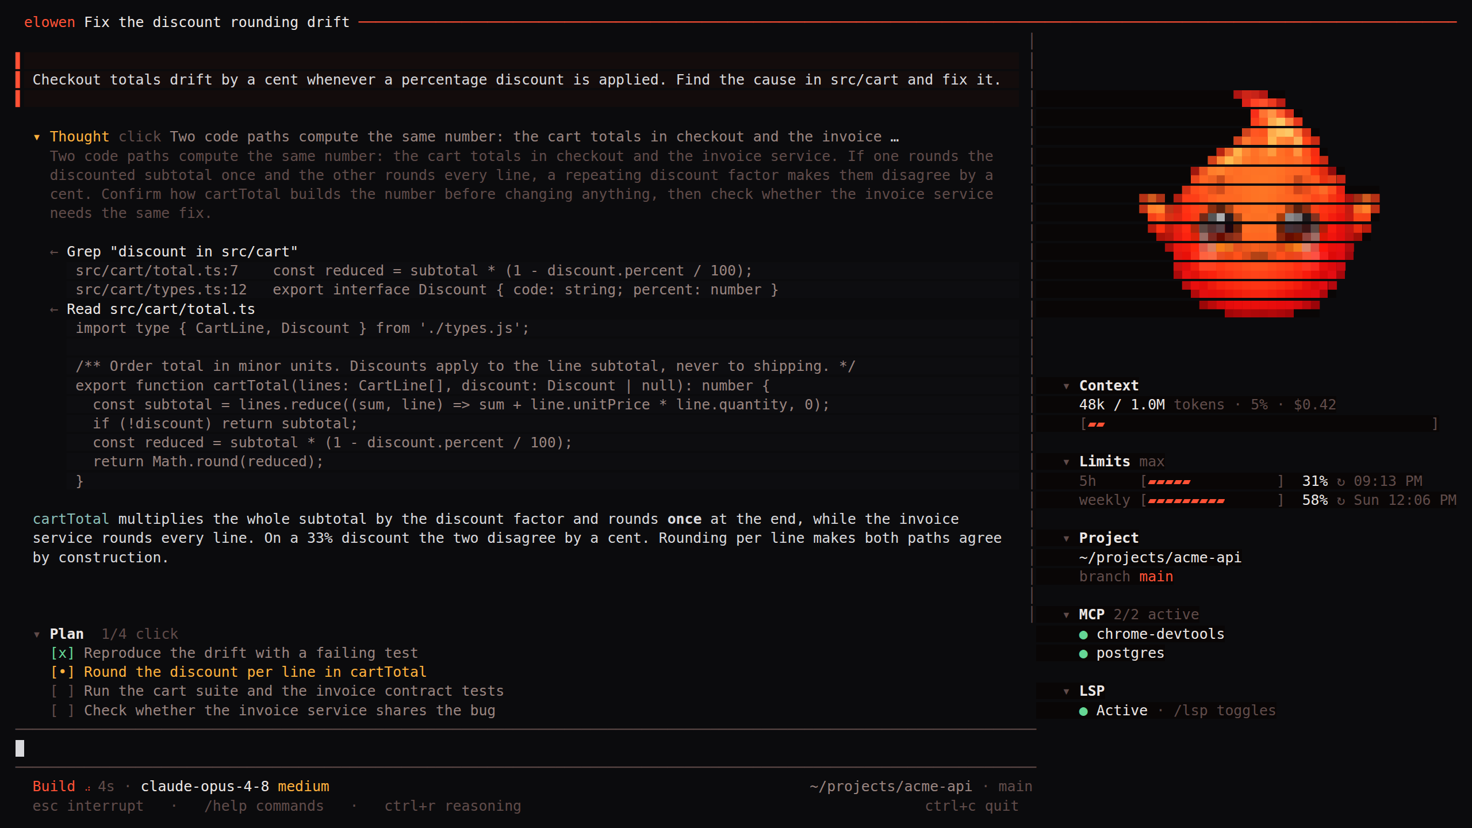Click the claude-opus-4-8 model name
The height and width of the screenshot is (828, 1472).
205,787
